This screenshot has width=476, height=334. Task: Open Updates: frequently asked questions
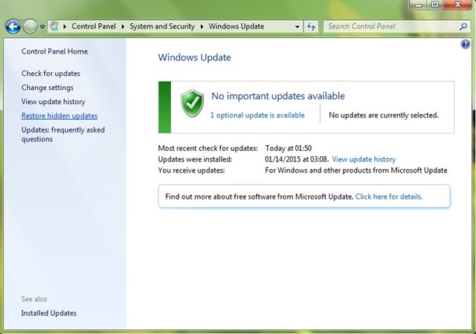pos(62,134)
